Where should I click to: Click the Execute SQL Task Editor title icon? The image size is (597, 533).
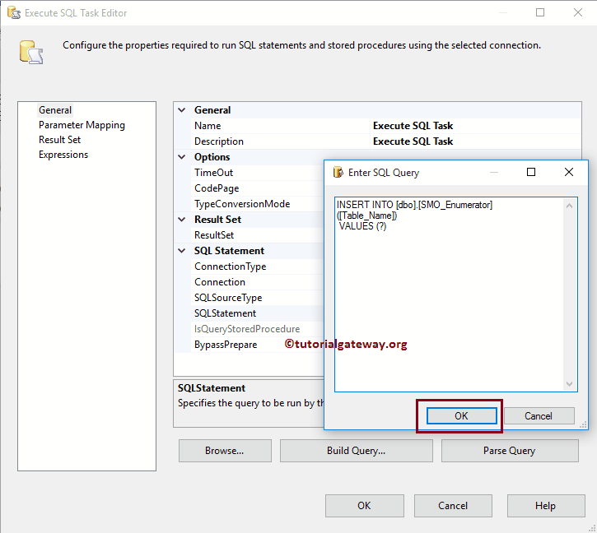point(14,12)
